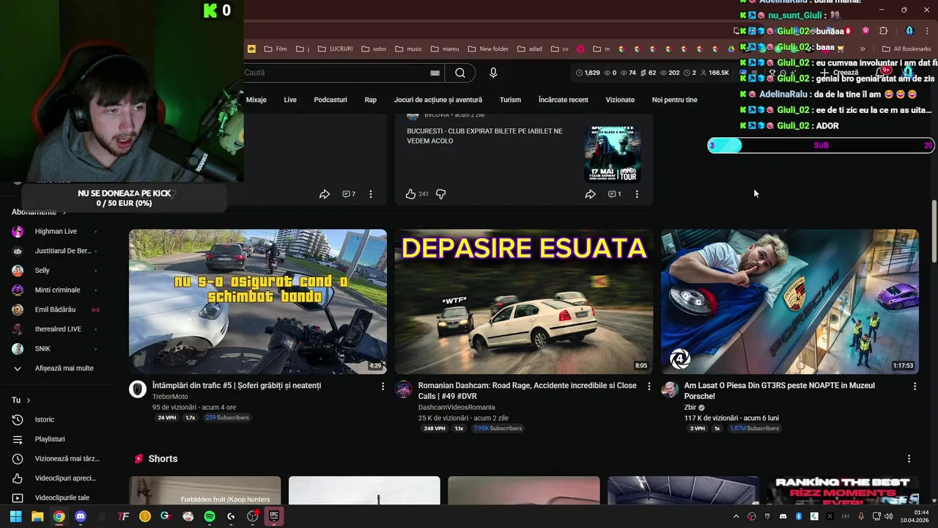938x528 pixels.
Task: Open menu for Porsche museum video
Action: [915, 386]
